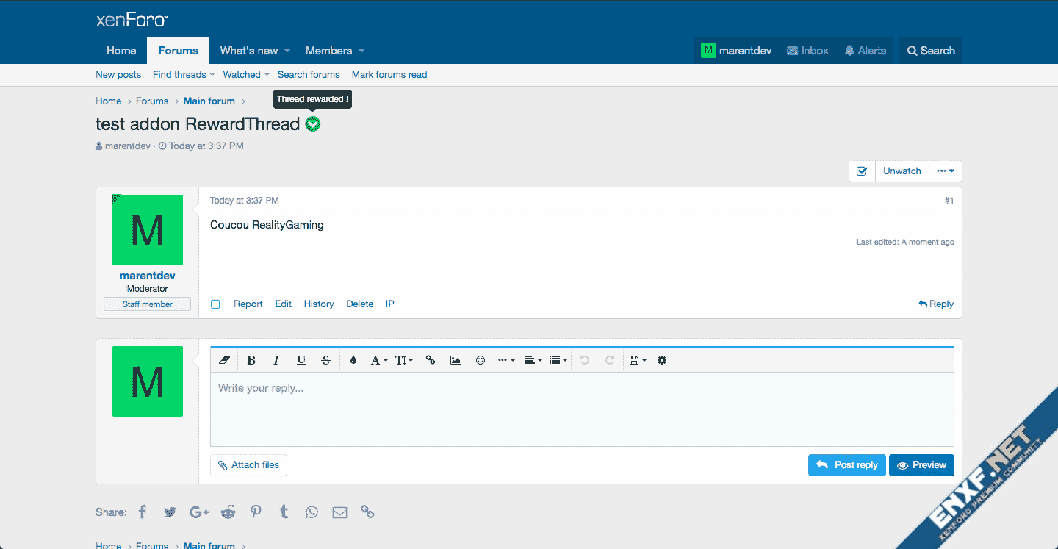Open the thread tools ellipsis menu
Viewport: 1058px width, 549px height.
[x=946, y=171]
